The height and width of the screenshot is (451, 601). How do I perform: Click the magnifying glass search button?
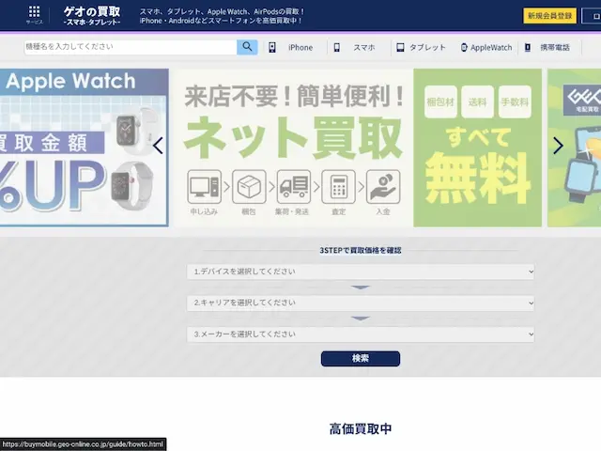[247, 47]
